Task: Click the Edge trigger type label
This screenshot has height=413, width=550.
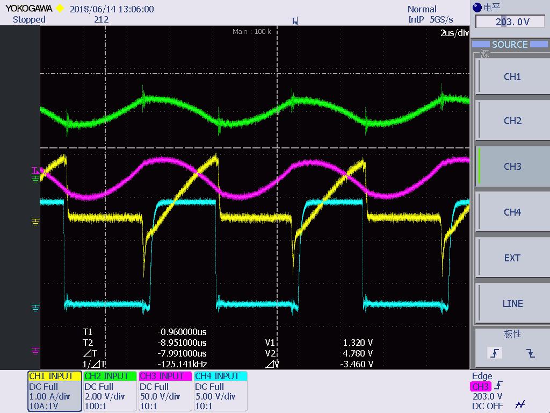Action: click(482, 376)
